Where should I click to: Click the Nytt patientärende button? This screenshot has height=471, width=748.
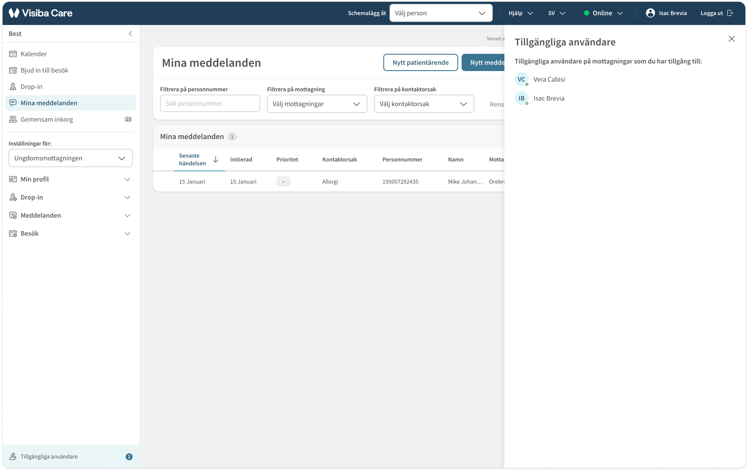420,62
